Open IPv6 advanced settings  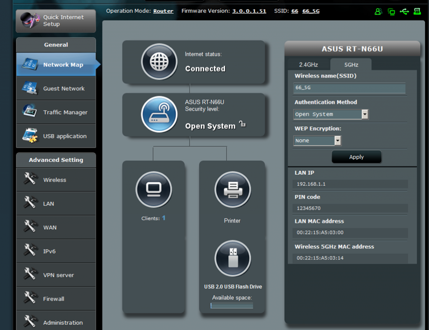pos(56,251)
